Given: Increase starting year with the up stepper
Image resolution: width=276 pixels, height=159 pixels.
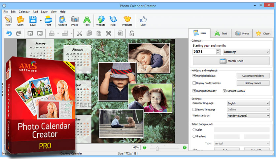Looking at the screenshot, I should (x=218, y=51).
